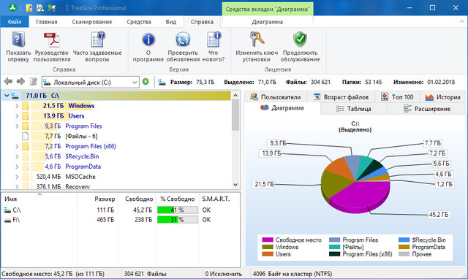The image size is (468, 279).
Task: Open the Локальный диск (C:) drive dropdown
Action: [x=135, y=83]
